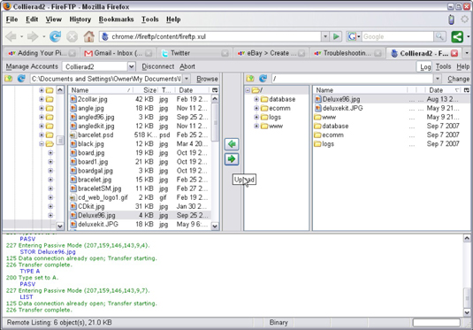This screenshot has width=473, height=330.
Task: Click the search magnifier icon
Action: pyautogui.click(x=439, y=36)
